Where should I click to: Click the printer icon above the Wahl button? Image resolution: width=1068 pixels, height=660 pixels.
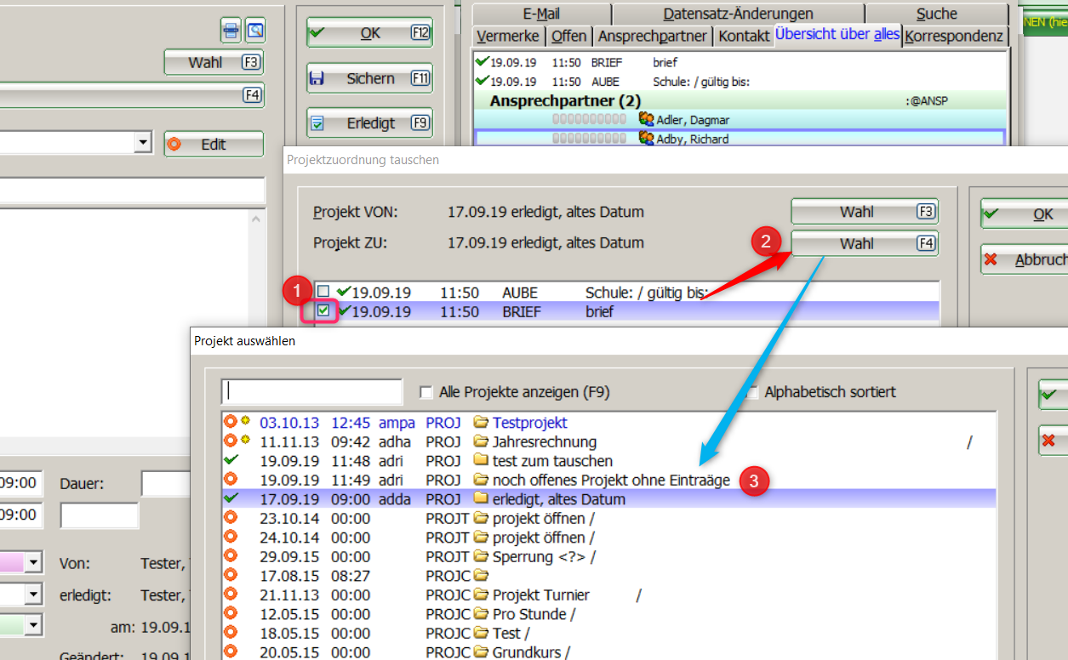(x=231, y=31)
